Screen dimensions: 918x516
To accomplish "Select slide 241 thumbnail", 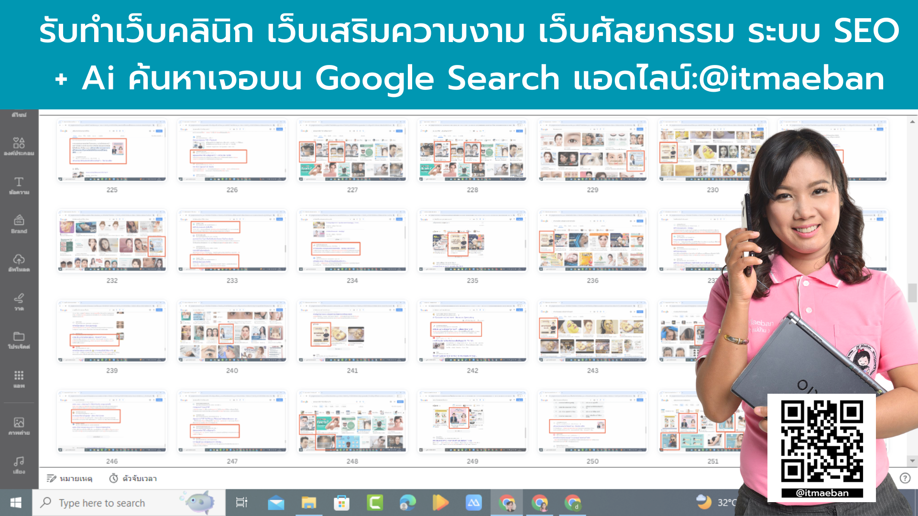I will [352, 331].
